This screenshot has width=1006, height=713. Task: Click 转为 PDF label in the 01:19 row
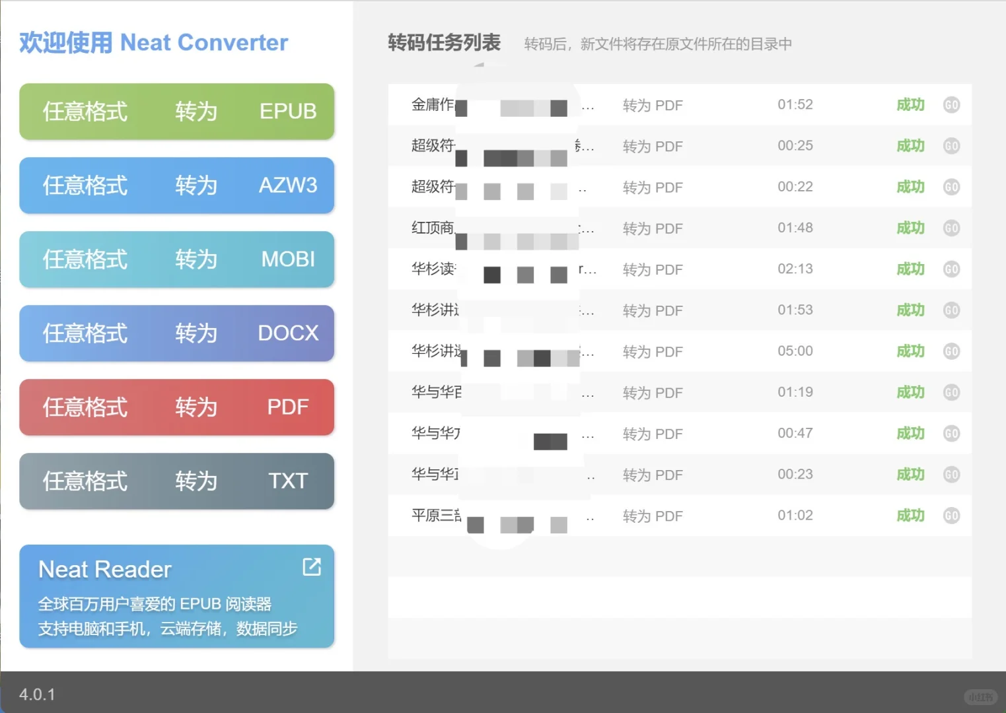point(653,393)
